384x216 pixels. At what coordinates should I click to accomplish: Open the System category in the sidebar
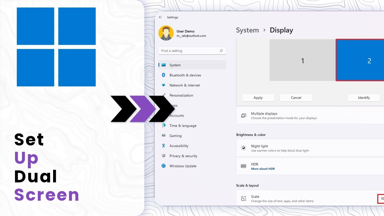pyautogui.click(x=192, y=65)
